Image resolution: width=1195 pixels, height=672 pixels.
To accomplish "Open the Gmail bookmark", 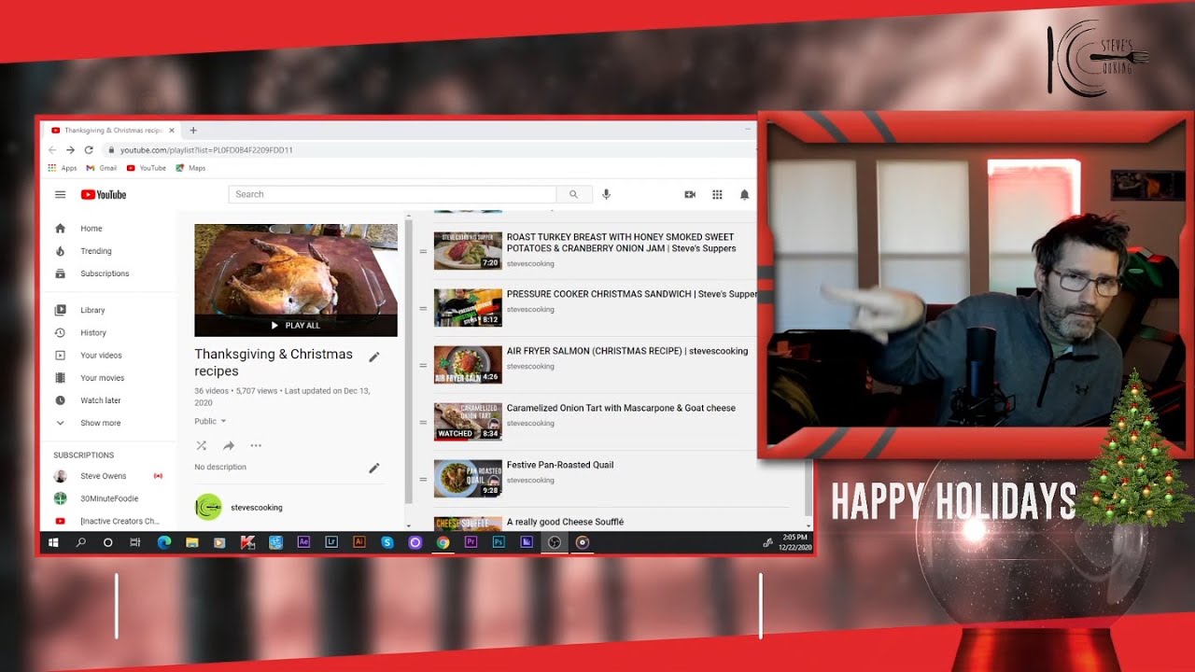I will 102,168.
